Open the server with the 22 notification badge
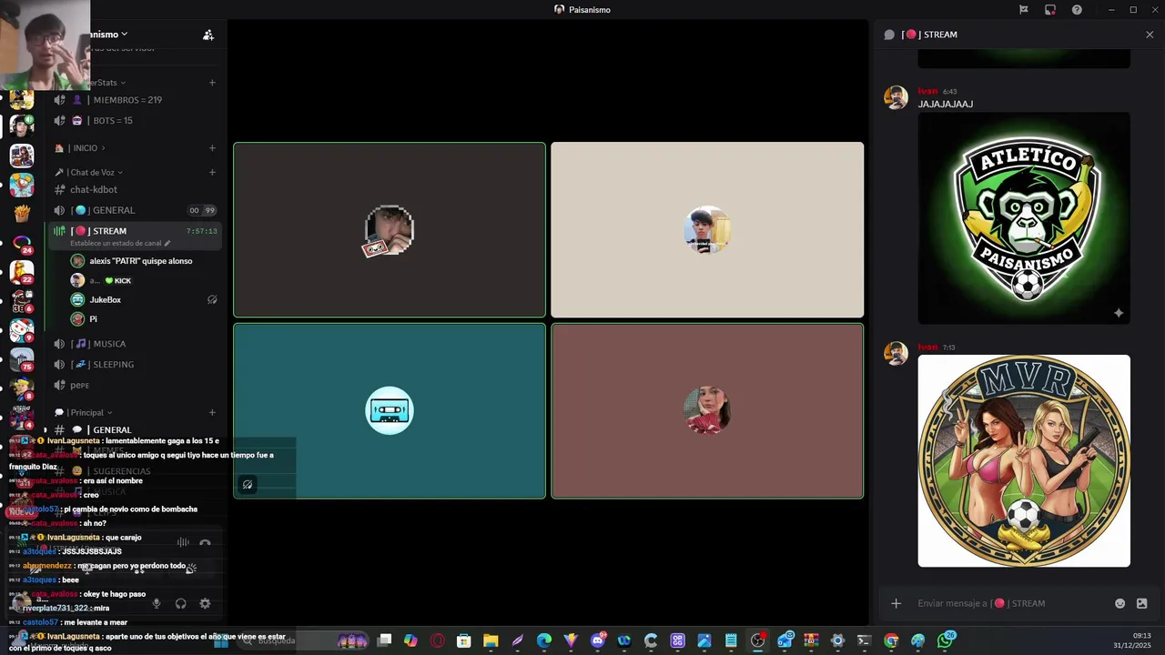Image resolution: width=1165 pixels, height=655 pixels. (22, 272)
